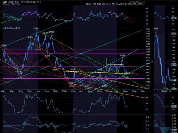
Task: Click the 14.2 axis label in the right panel
Action: click(174, 69)
